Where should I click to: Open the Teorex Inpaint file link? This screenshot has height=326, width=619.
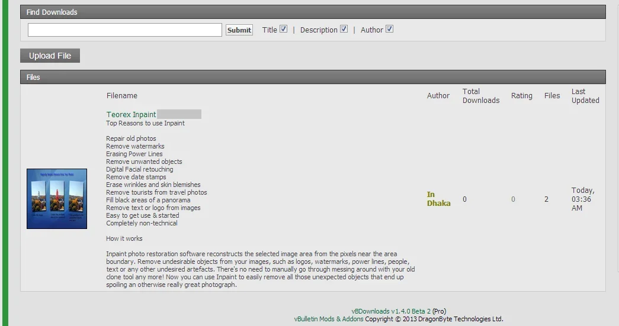tap(131, 114)
